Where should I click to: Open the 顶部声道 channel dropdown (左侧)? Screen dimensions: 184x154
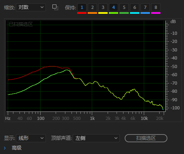click(96, 138)
